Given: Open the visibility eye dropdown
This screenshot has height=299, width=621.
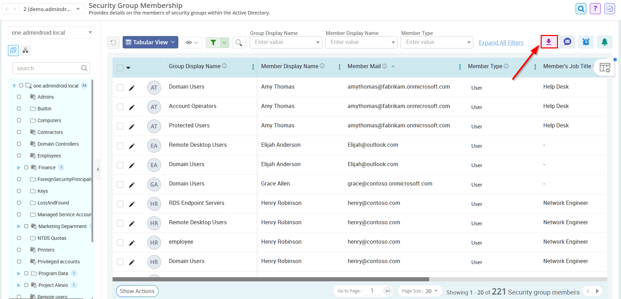Looking at the screenshot, I should (192, 42).
